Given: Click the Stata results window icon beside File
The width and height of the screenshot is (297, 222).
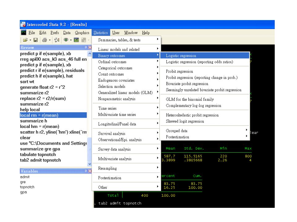Looking at the screenshot, I should coord(24,33).
